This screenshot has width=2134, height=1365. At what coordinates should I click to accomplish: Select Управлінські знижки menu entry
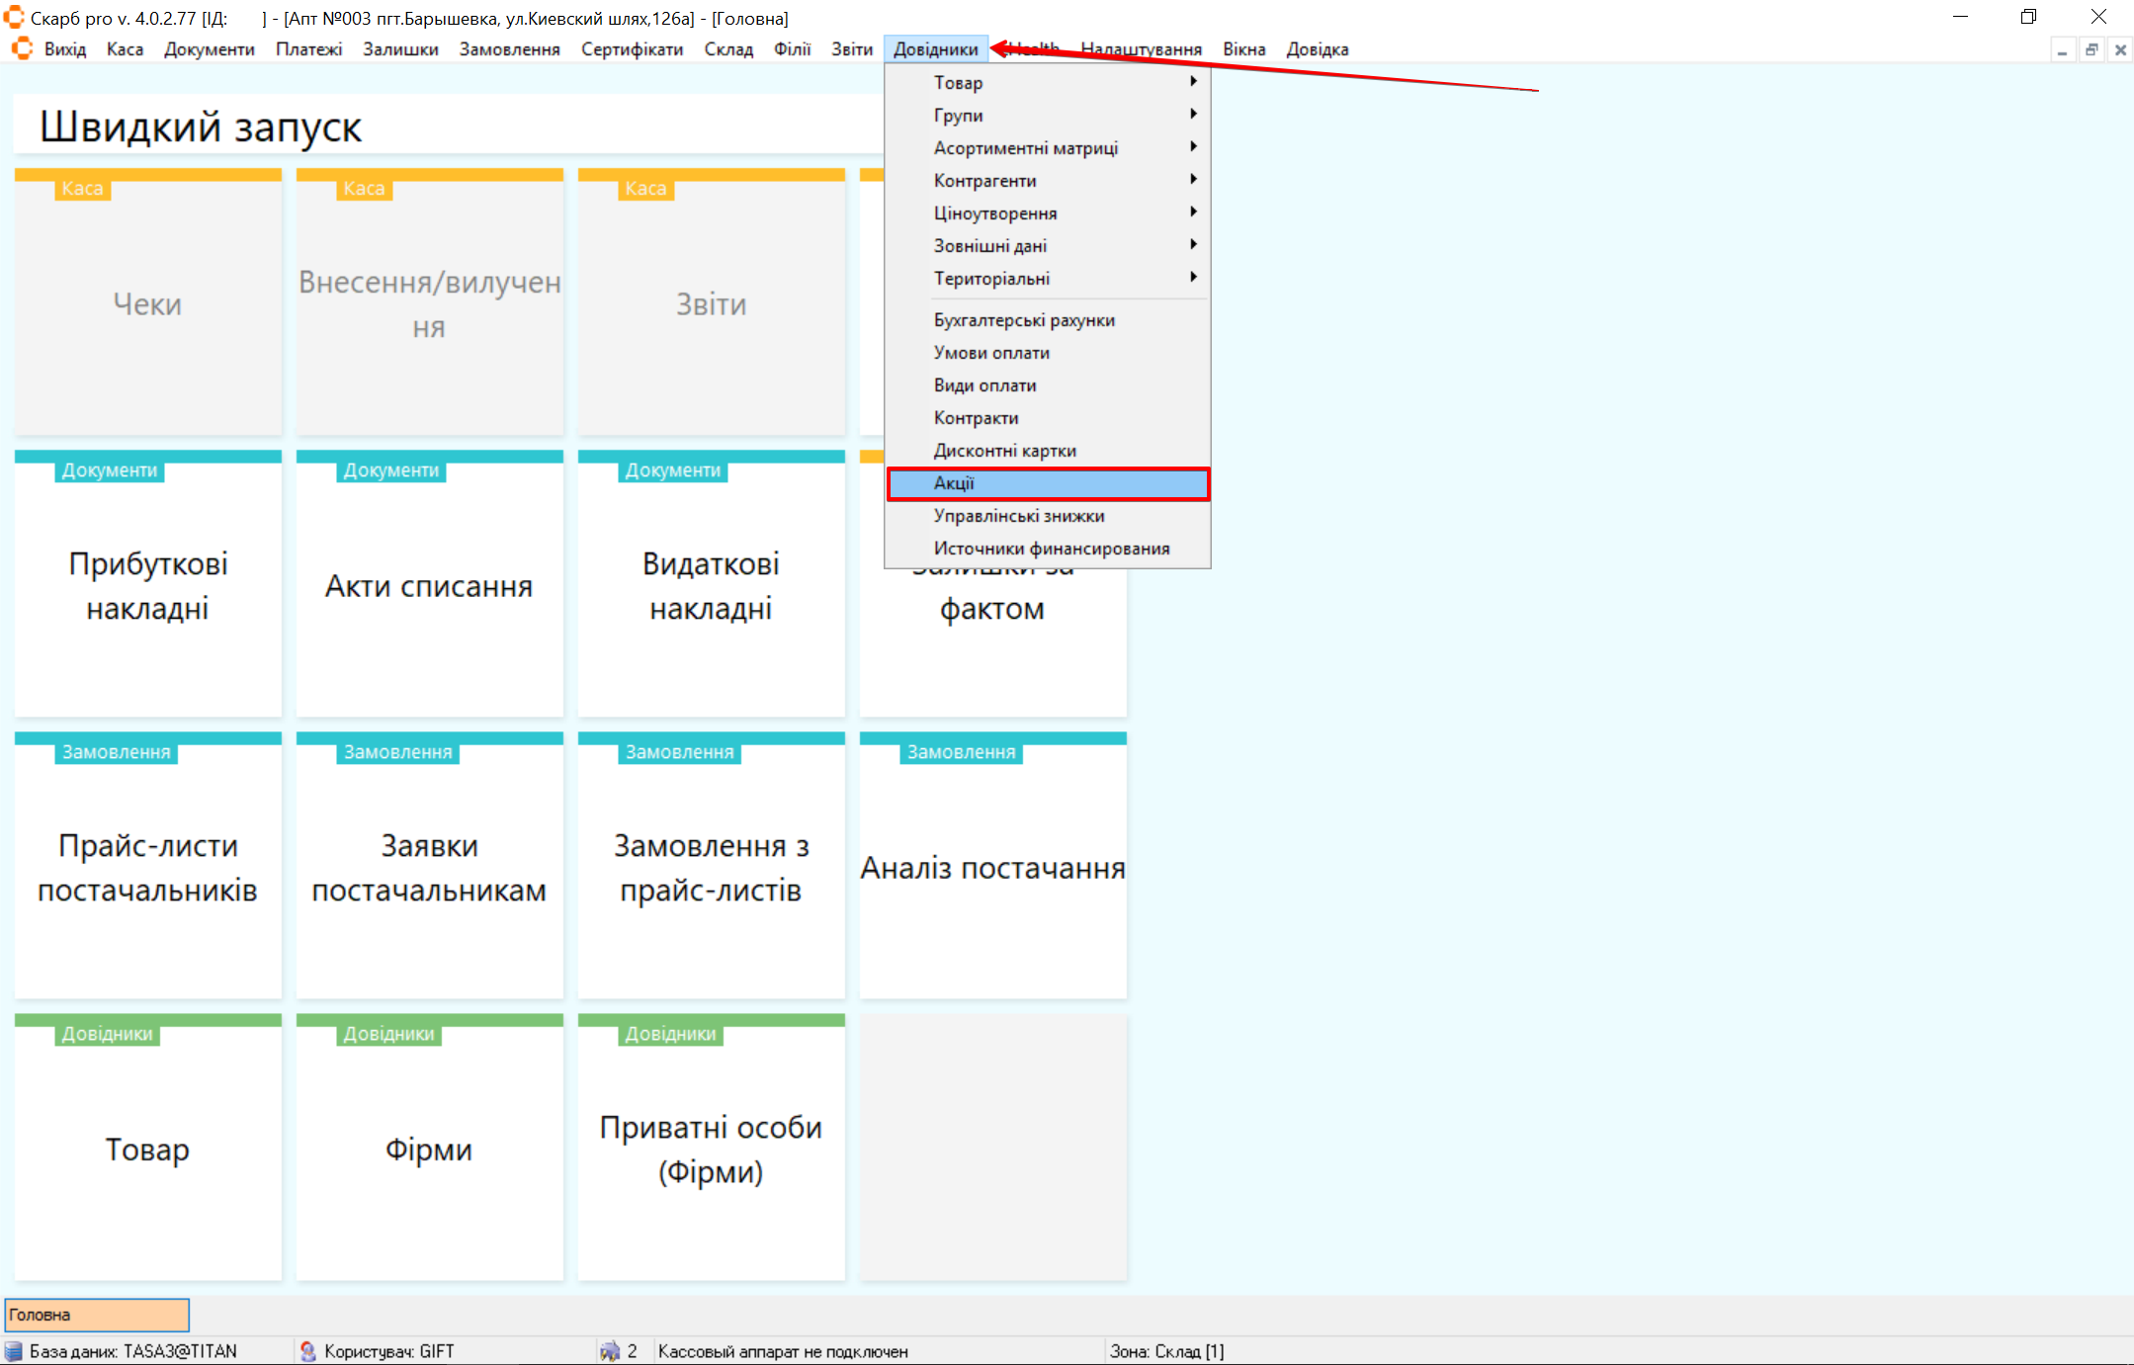pyautogui.click(x=1018, y=516)
